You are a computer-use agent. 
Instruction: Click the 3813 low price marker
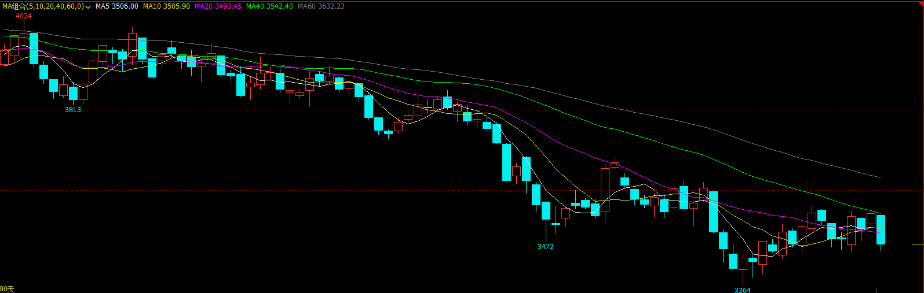[73, 110]
